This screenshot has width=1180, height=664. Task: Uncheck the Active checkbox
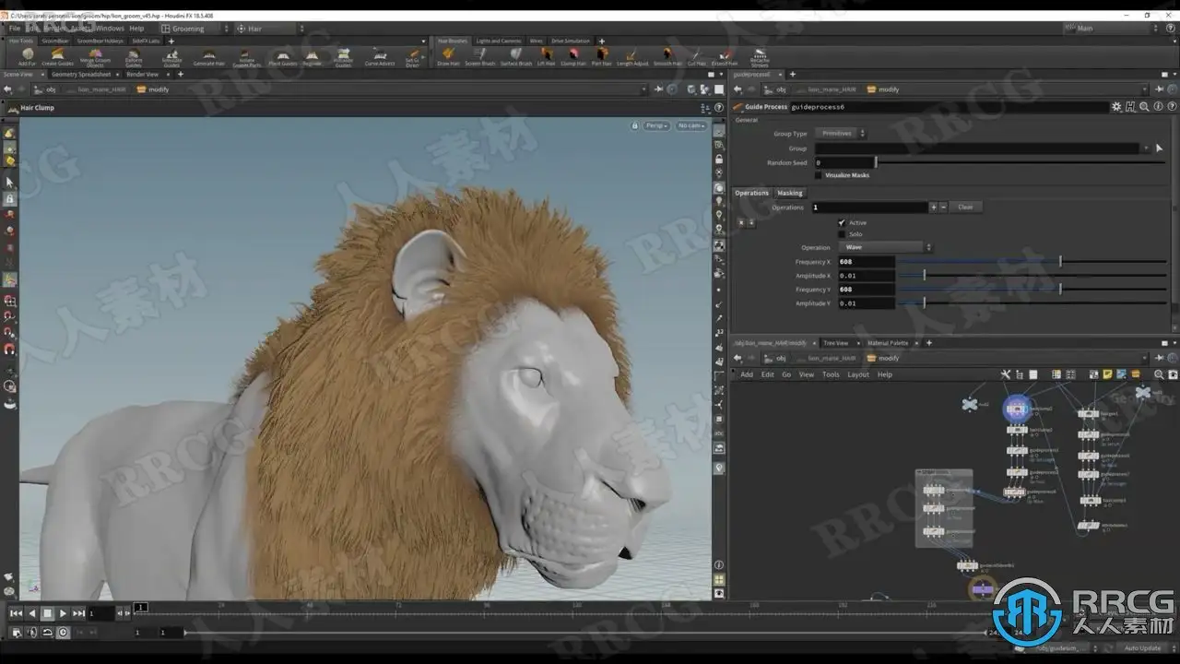(842, 223)
